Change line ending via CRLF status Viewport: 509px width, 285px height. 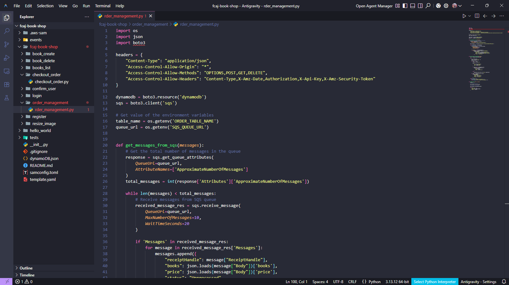pos(352,282)
